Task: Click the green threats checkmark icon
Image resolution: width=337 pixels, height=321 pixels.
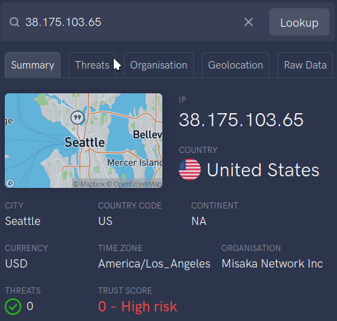Action: point(13,307)
